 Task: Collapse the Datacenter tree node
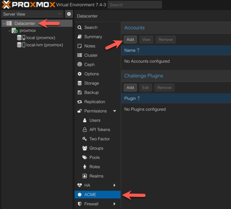tap(4, 23)
